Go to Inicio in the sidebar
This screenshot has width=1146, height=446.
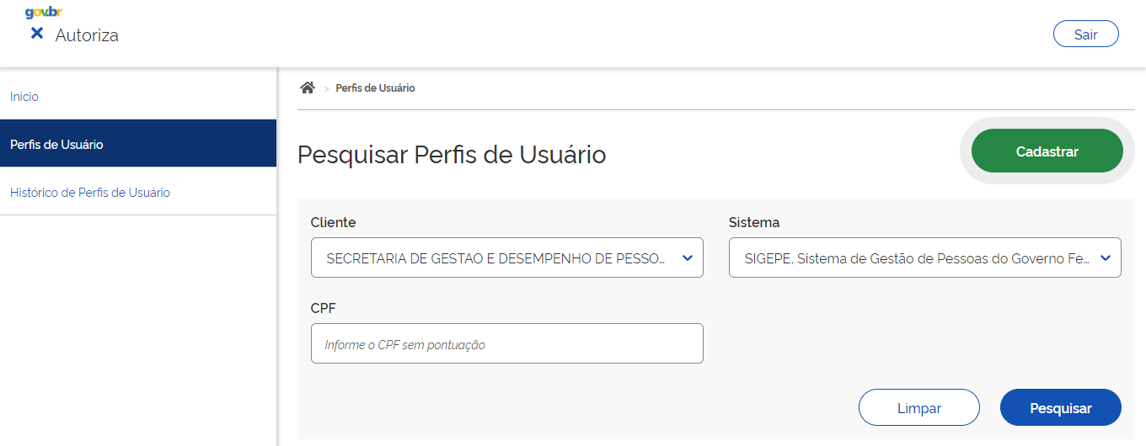[24, 97]
